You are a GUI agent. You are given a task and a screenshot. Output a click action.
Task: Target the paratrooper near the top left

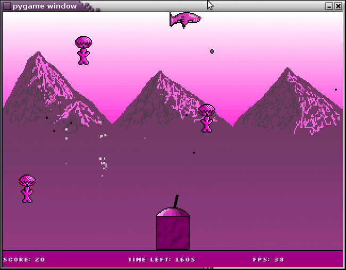point(83,50)
